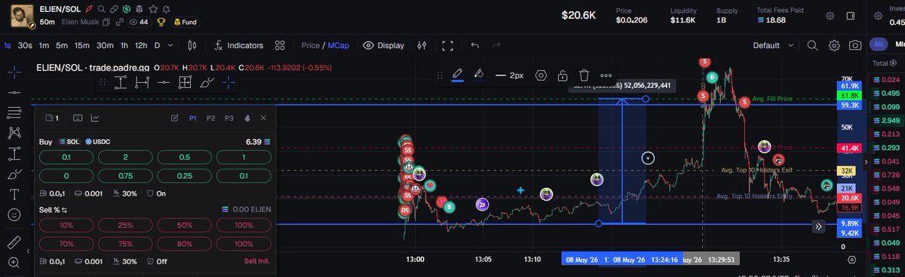Open chart settings gear icon
Image resolution: width=905 pixels, height=277 pixels.
pyautogui.click(x=834, y=45)
